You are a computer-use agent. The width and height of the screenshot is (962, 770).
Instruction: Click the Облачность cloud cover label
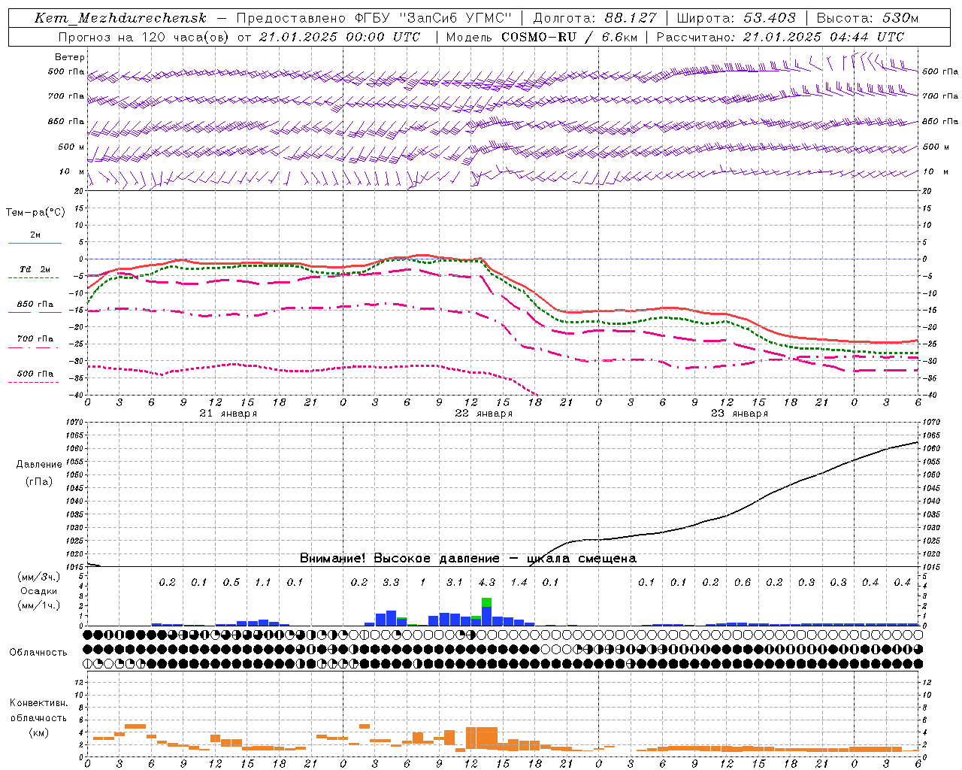pyautogui.click(x=38, y=653)
